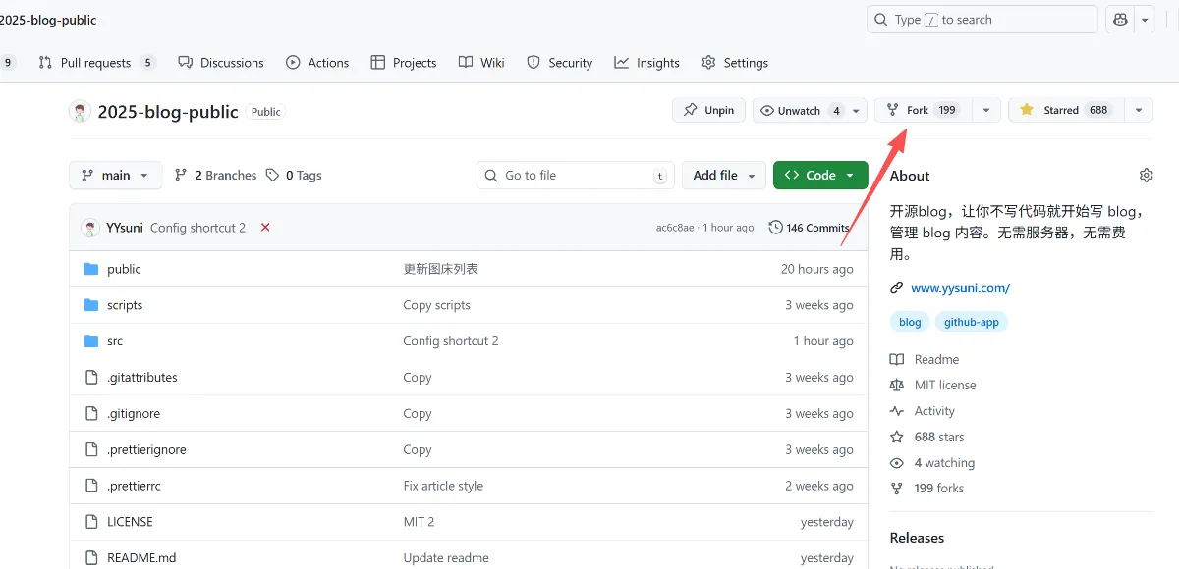Viewport: 1179px width, 569px height.
Task: Expand the main branch selector
Action: (115, 176)
